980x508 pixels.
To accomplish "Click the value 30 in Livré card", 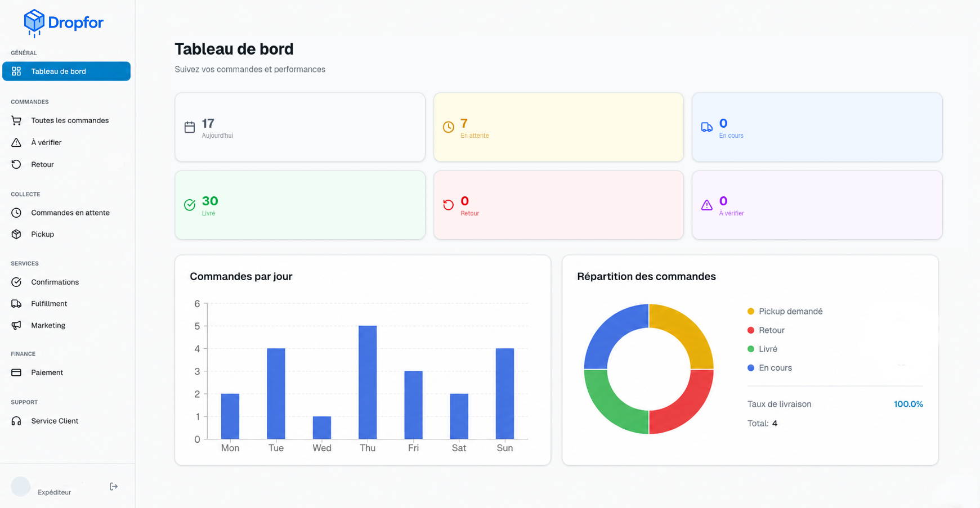I will pyautogui.click(x=210, y=201).
